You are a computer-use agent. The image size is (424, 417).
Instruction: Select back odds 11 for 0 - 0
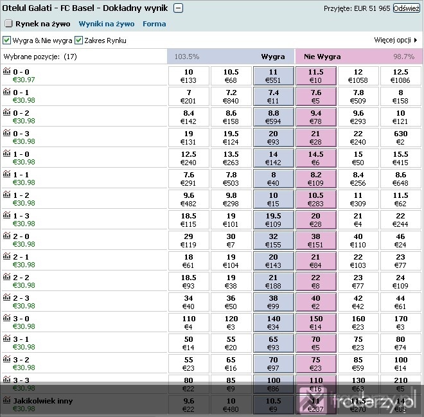pos(274,76)
